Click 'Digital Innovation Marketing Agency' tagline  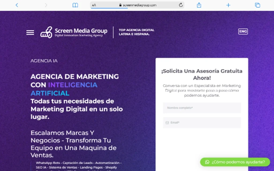(79, 36)
